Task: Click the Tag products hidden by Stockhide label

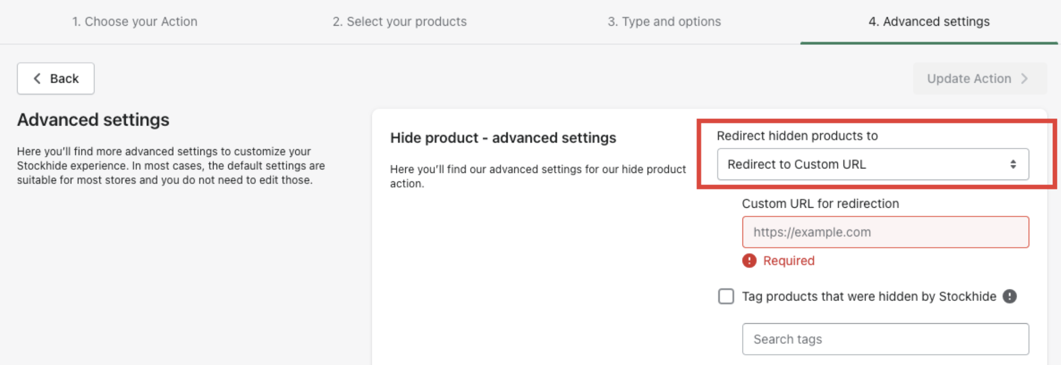Action: [x=869, y=296]
